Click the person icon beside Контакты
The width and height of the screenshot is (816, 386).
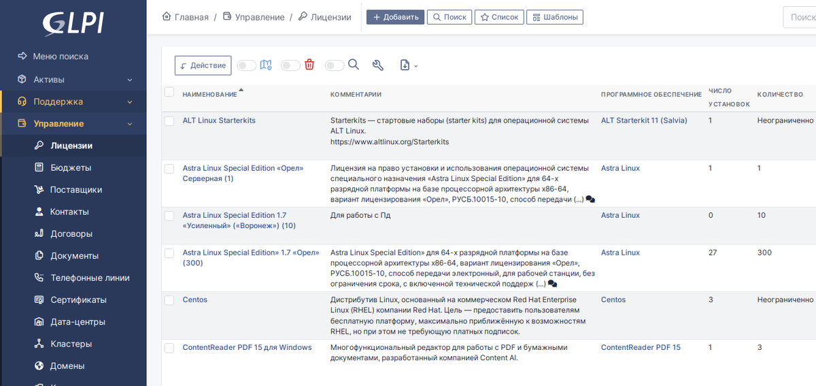[x=39, y=212]
